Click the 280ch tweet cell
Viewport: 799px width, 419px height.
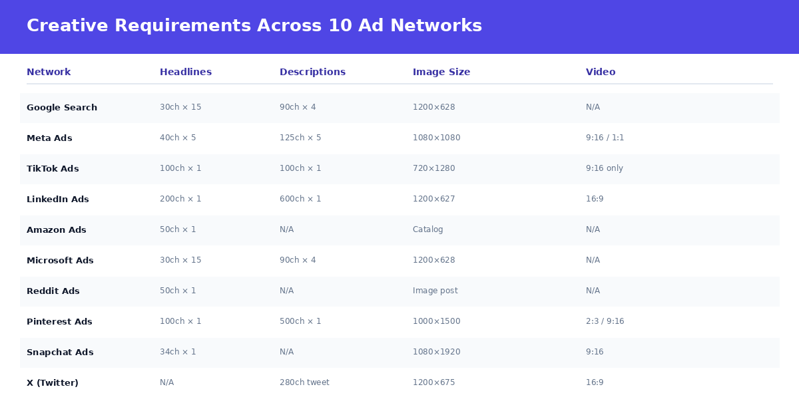[304, 382]
